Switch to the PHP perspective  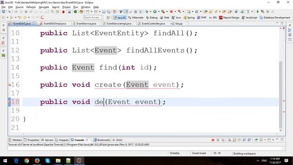pyautogui.click(x=201, y=17)
